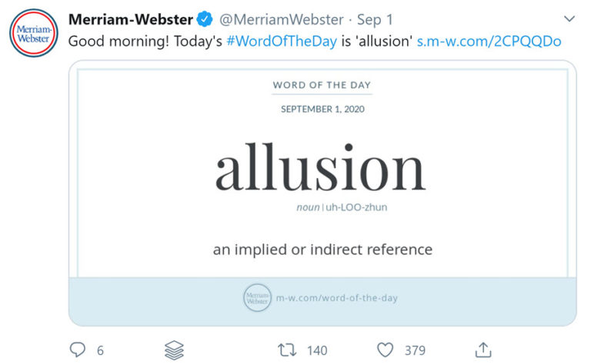Screen dimensions: 591x364
Task: Open the #WordOfTheDay hashtag
Action: (281, 41)
